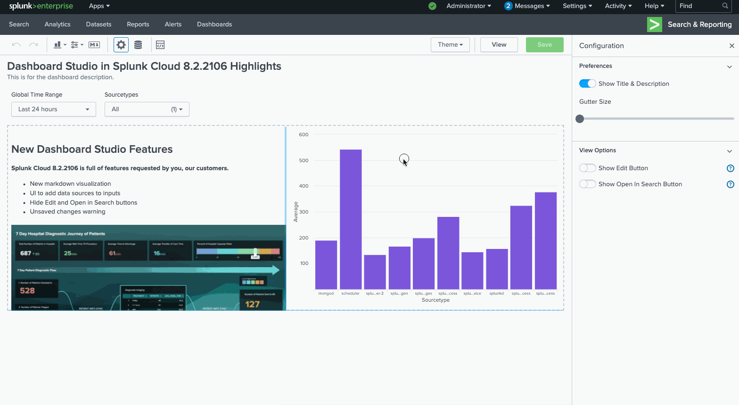Open the source code editor icon

[160, 45]
